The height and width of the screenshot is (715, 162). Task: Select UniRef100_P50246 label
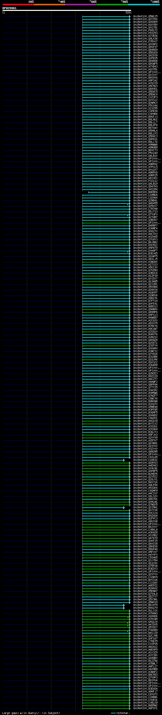coord(145,106)
